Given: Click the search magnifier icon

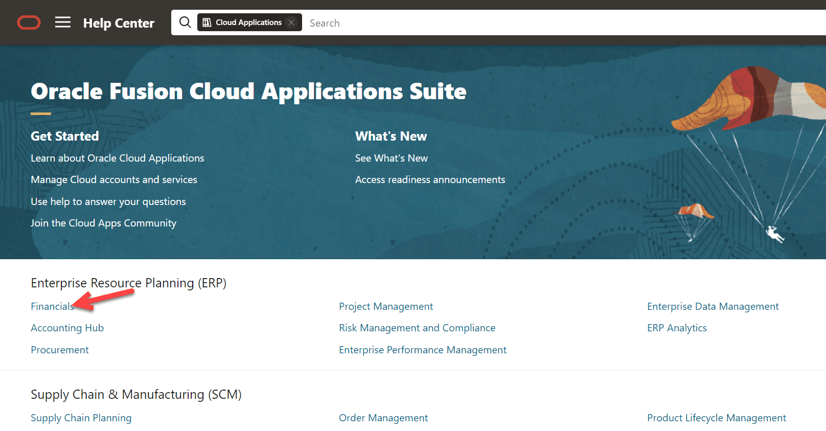Looking at the screenshot, I should (185, 22).
